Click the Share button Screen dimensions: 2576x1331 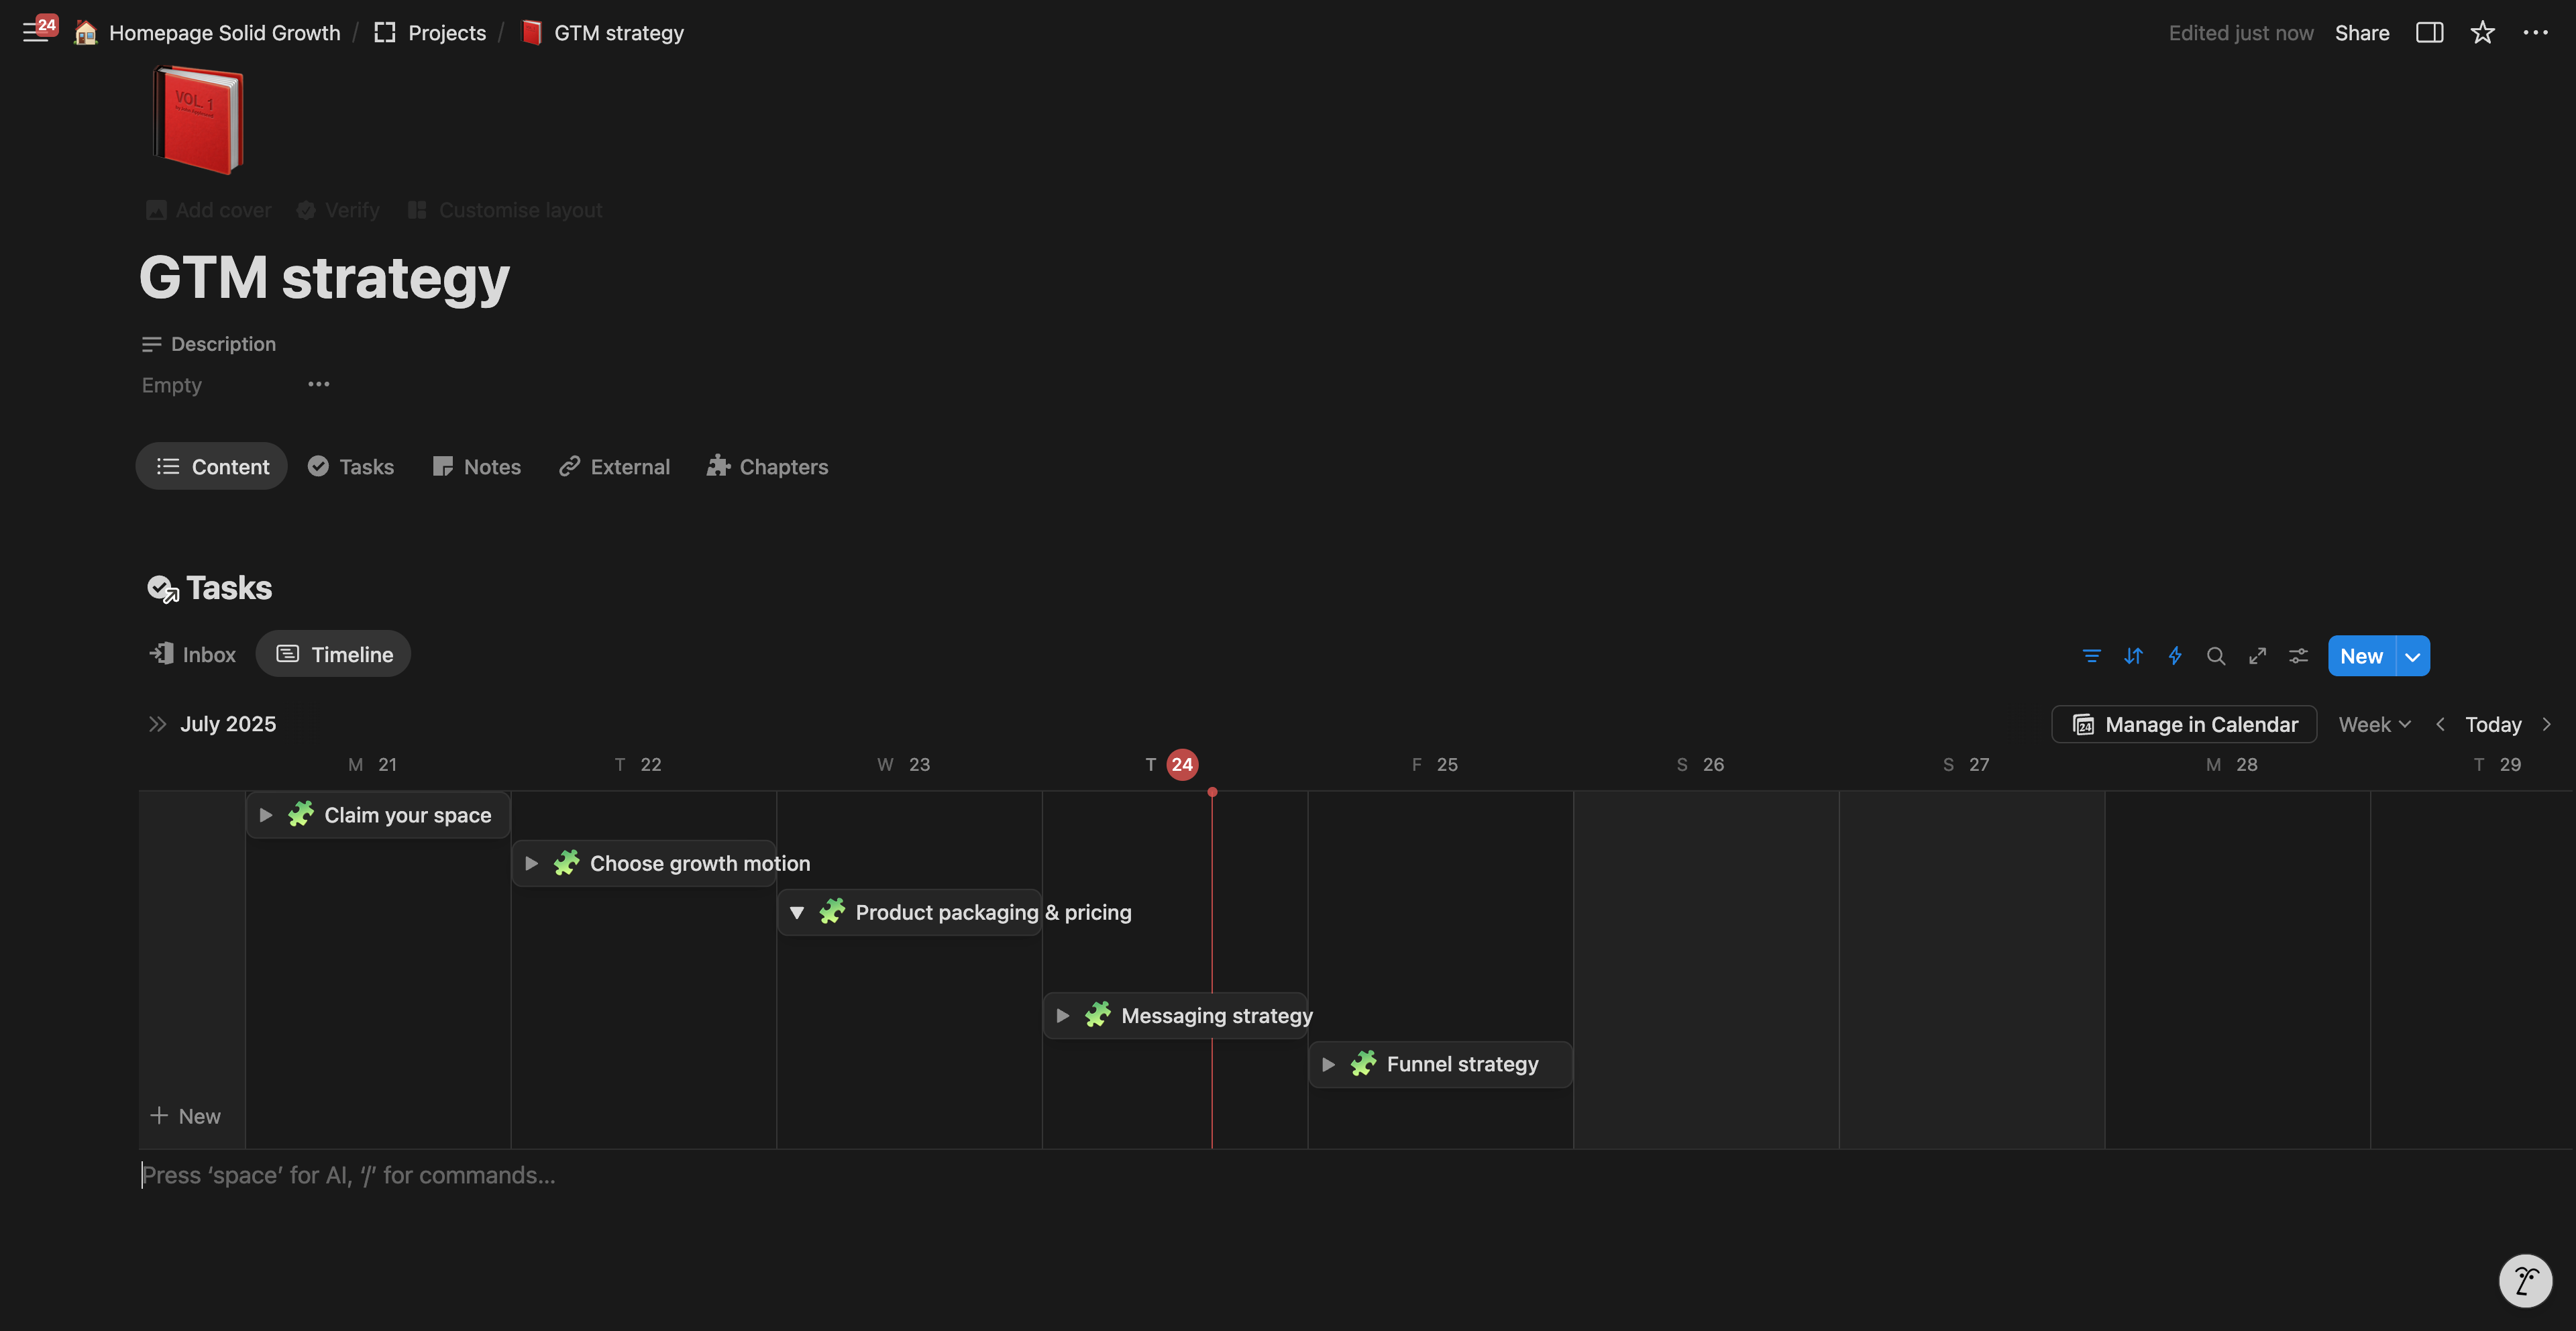[x=2361, y=33]
